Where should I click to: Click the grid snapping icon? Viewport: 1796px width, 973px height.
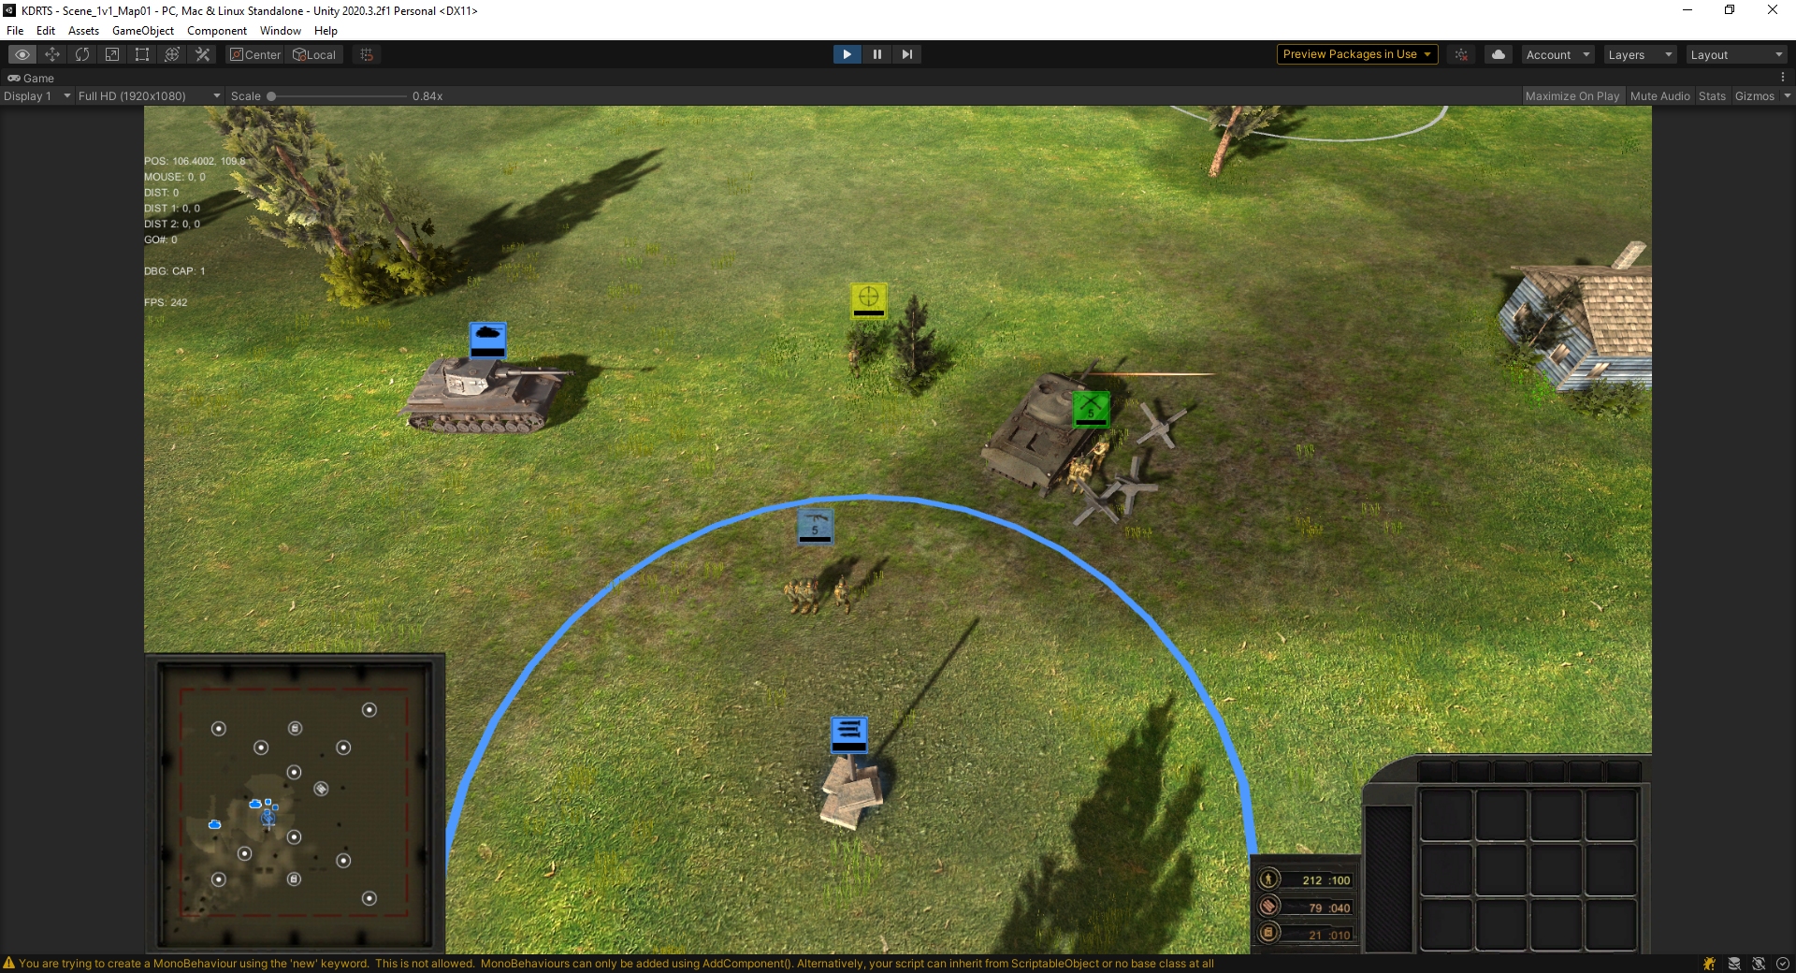coord(367,54)
